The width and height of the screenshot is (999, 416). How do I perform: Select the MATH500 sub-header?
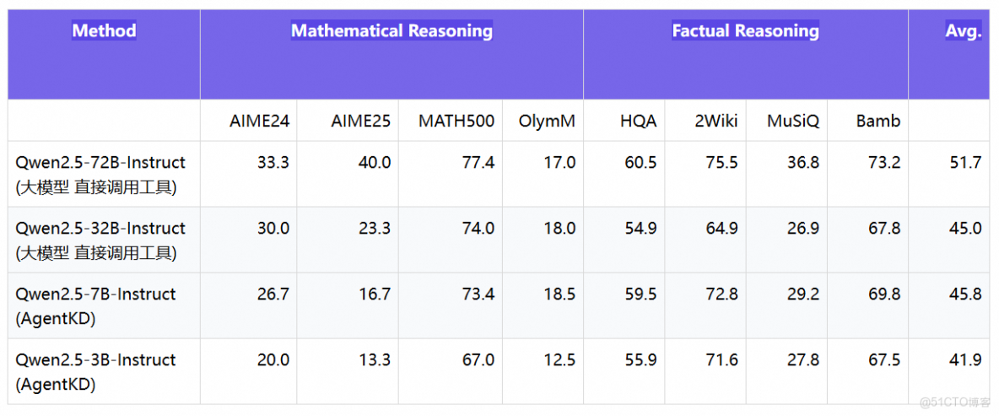pyautogui.click(x=456, y=121)
